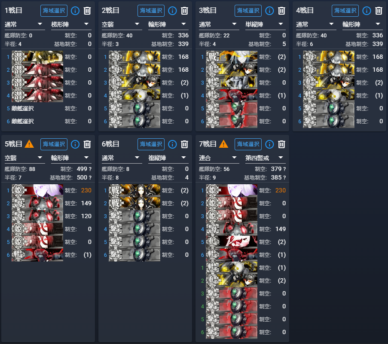Image resolution: width=388 pixels, height=344 pixels.
Task: Open 複縦陣 formation dropdown in 6戦目
Action: coord(168,158)
